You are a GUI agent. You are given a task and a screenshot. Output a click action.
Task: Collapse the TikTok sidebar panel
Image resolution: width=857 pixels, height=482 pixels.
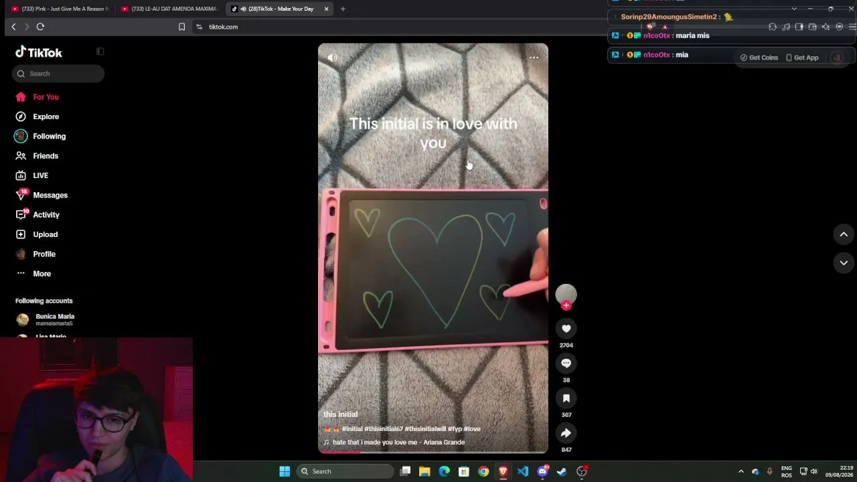(100, 52)
